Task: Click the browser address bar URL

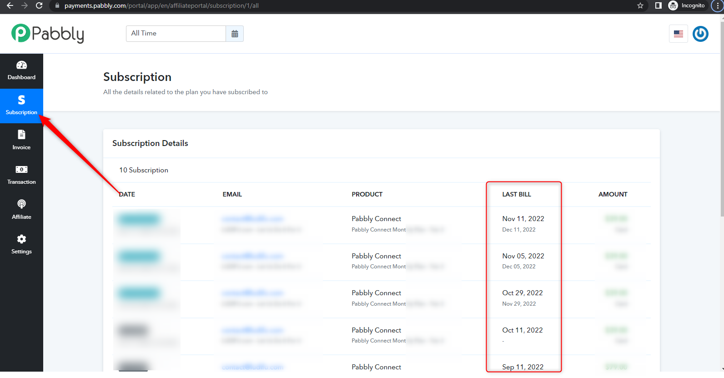Action: click(x=161, y=5)
